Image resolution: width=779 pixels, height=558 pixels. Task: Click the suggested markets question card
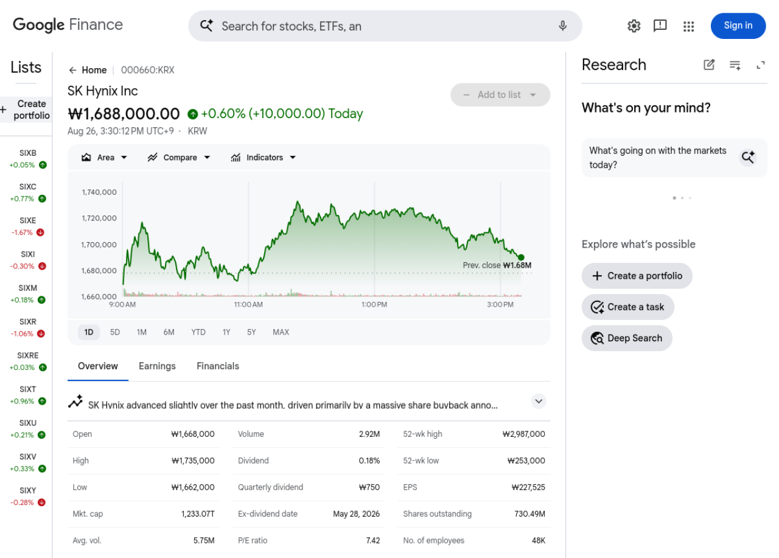tap(674, 158)
